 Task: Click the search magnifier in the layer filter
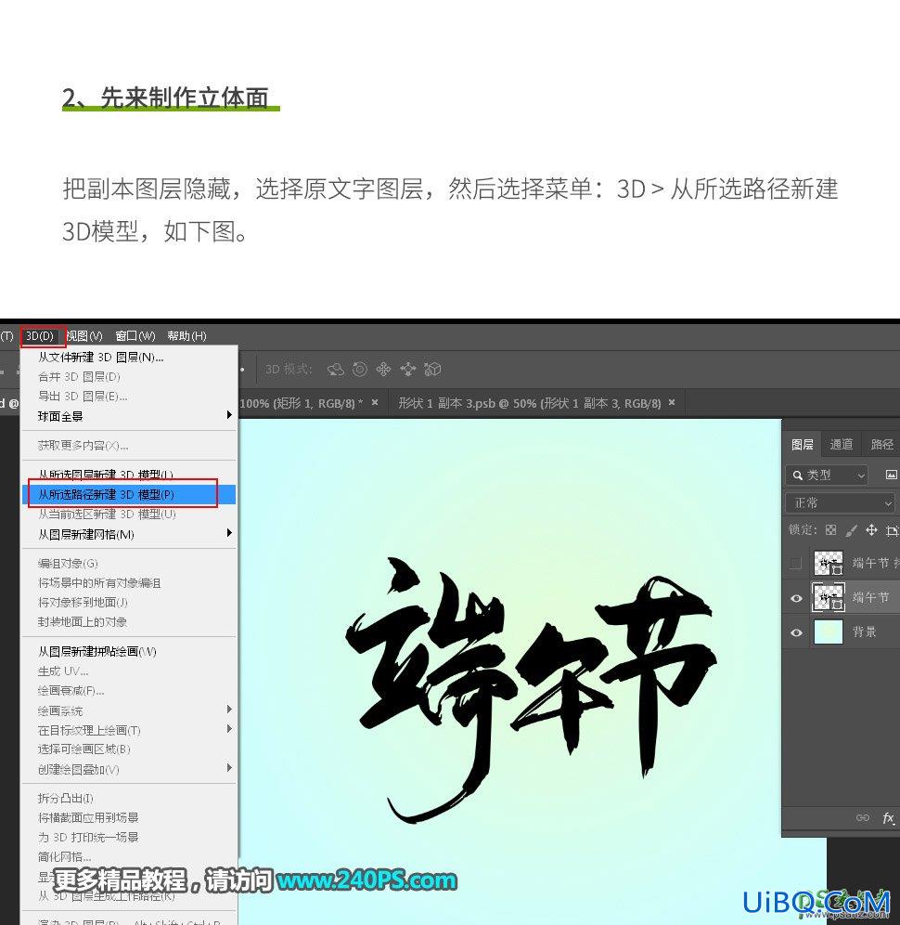(797, 475)
